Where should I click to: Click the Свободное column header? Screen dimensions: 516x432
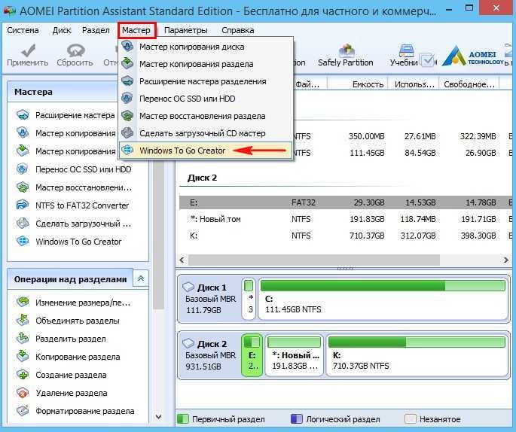tap(469, 84)
